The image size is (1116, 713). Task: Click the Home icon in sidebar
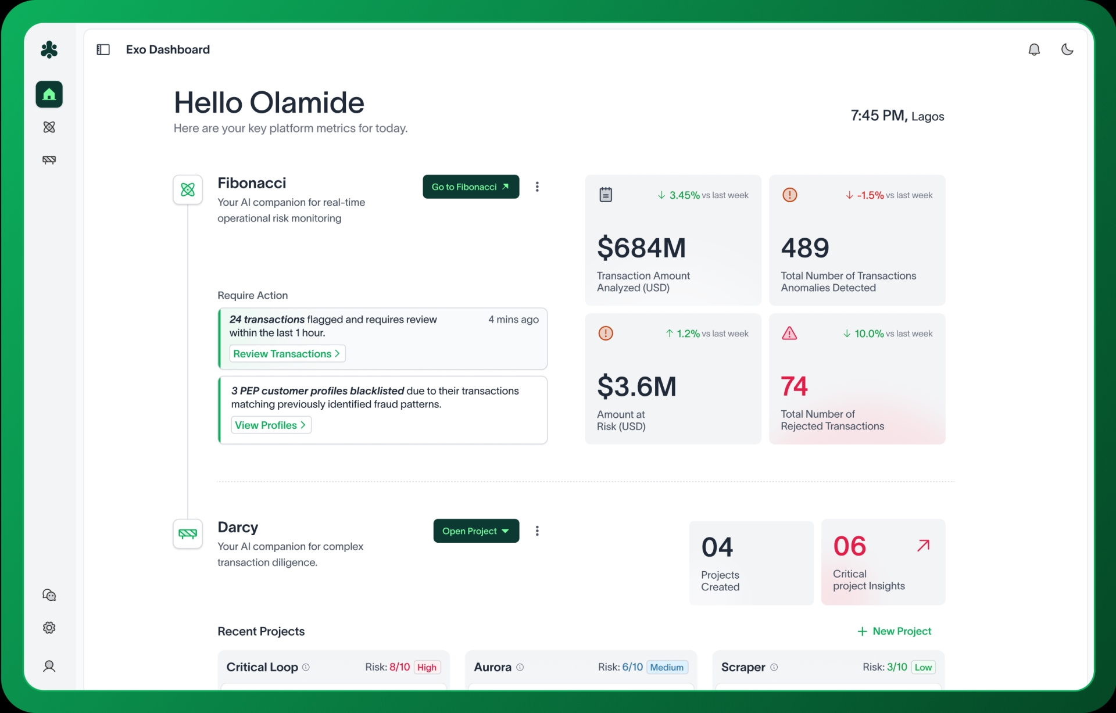click(49, 94)
